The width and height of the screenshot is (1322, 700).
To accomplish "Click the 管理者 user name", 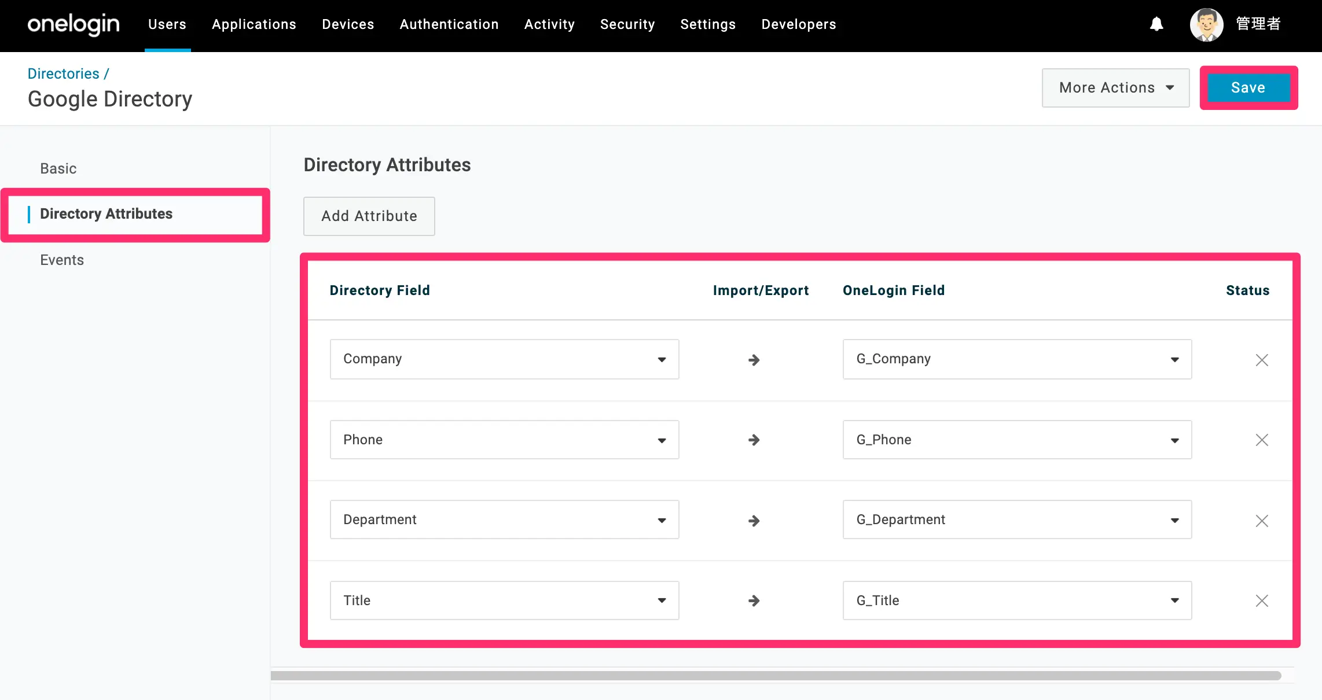I will (1258, 24).
